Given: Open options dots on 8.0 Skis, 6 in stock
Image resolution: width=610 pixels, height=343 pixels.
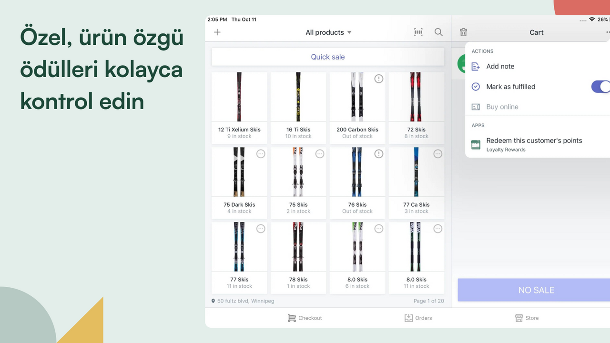Looking at the screenshot, I should [x=379, y=229].
